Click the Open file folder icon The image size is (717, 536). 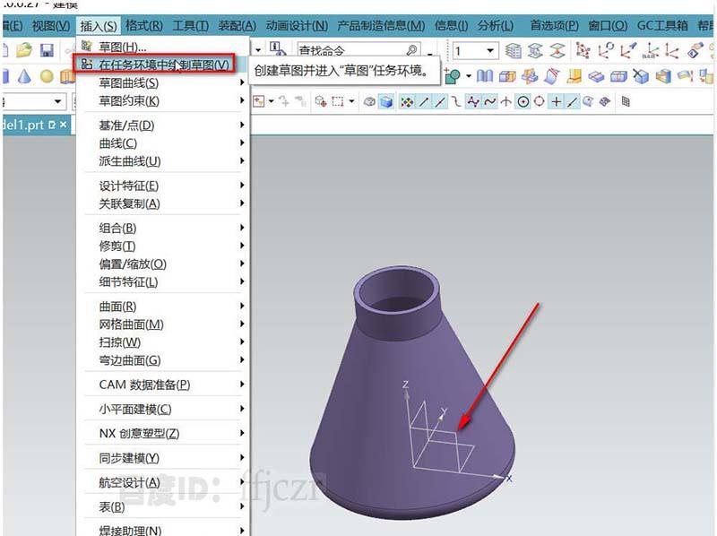[22, 50]
